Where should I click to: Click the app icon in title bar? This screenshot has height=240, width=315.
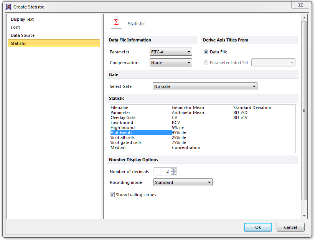[8, 7]
